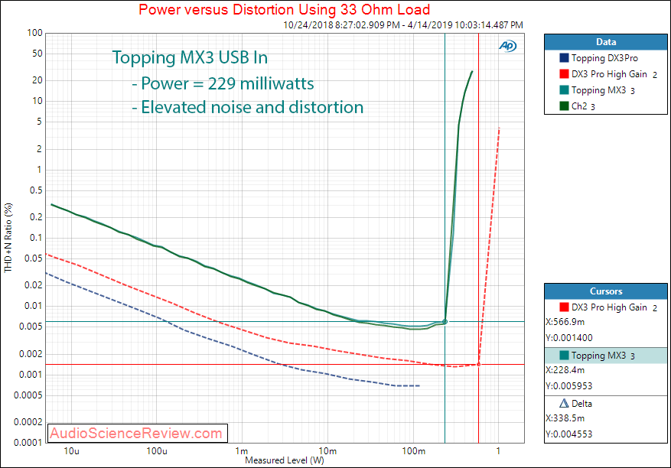Click the THD+N Ratio (%) axis label
Screen dimensions: 671x468
tap(8, 238)
